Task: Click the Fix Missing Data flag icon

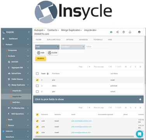Action: [9, 108]
